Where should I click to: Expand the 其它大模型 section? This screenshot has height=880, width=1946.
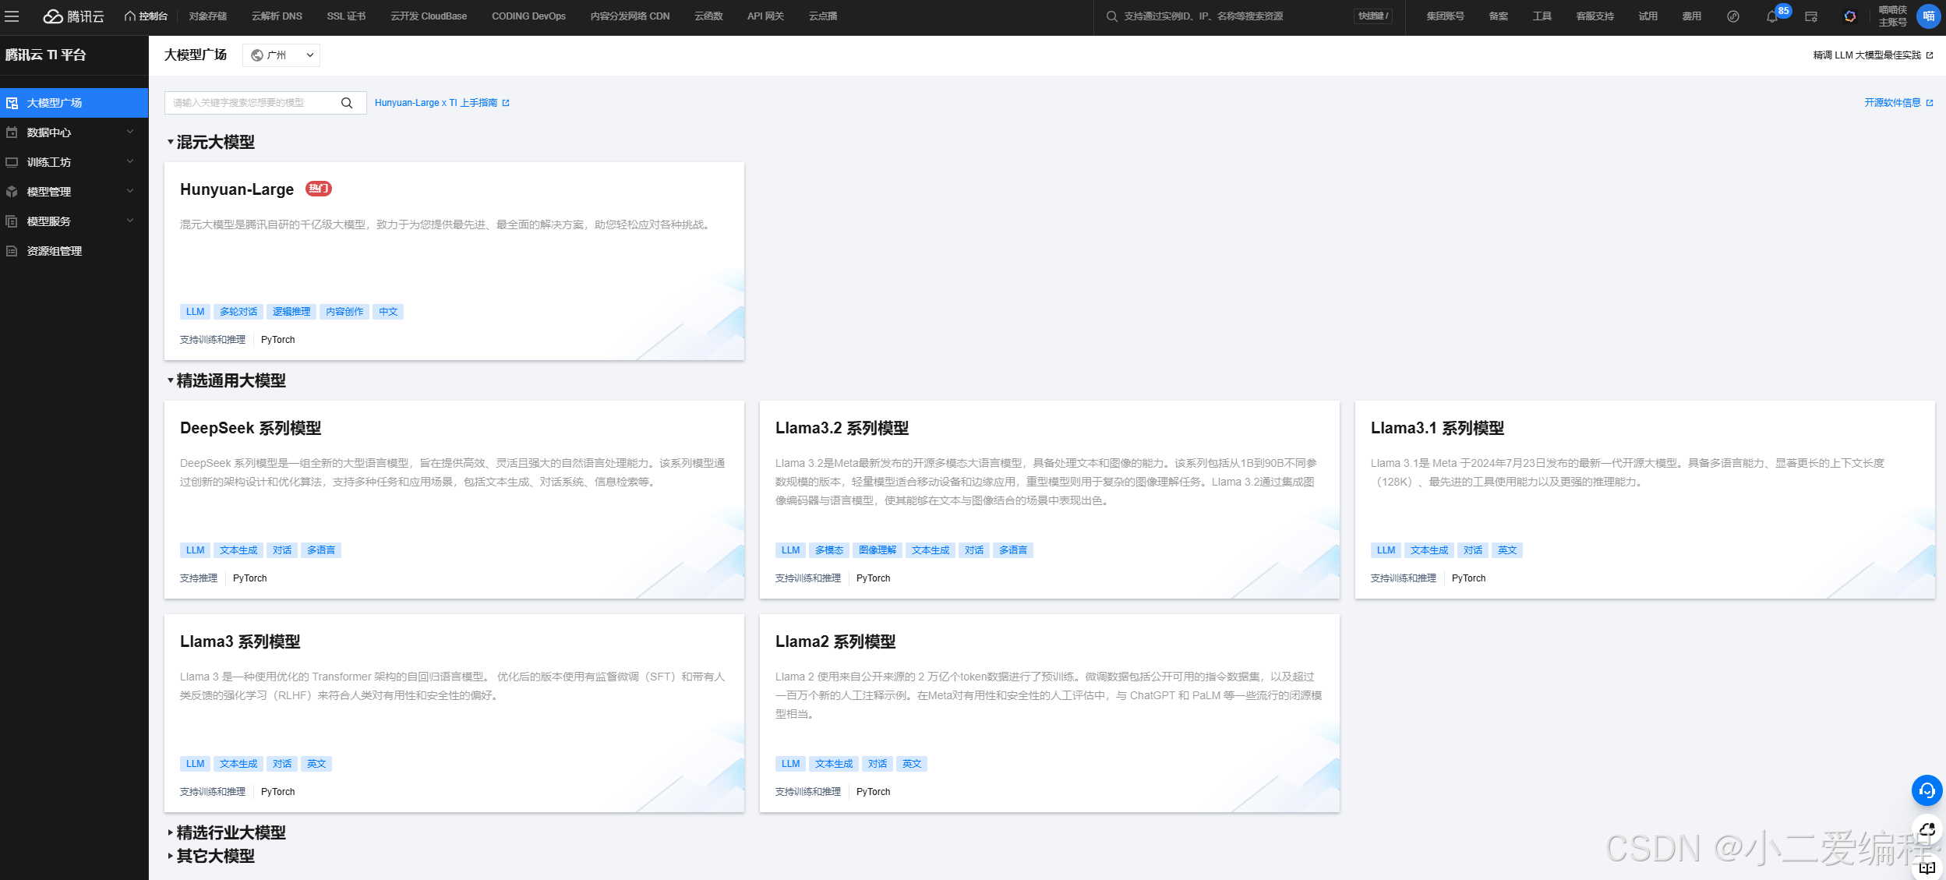[215, 856]
